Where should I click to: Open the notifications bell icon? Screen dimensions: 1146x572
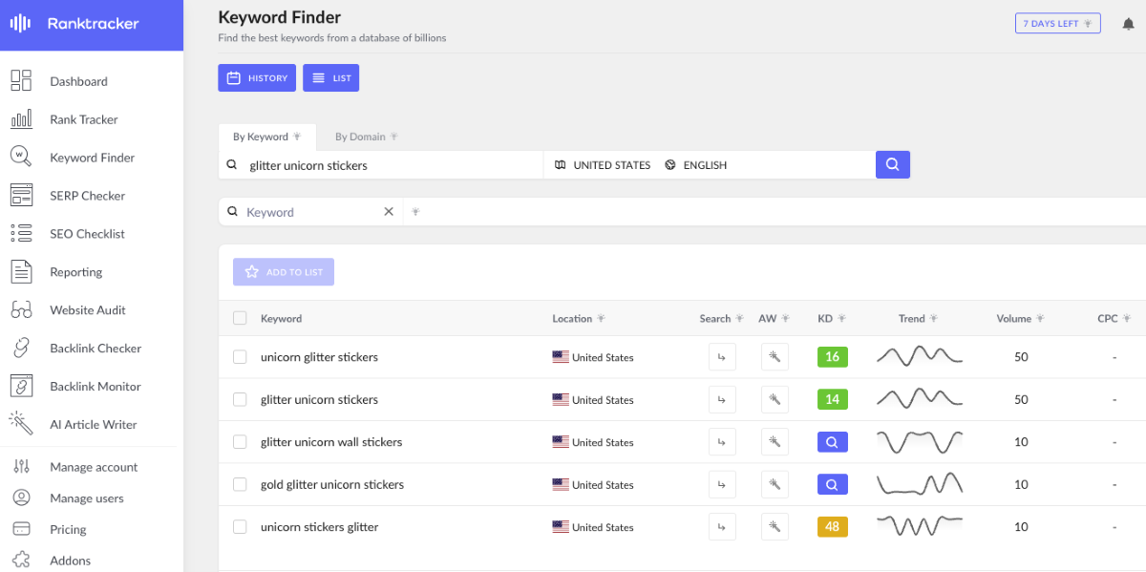(x=1128, y=24)
